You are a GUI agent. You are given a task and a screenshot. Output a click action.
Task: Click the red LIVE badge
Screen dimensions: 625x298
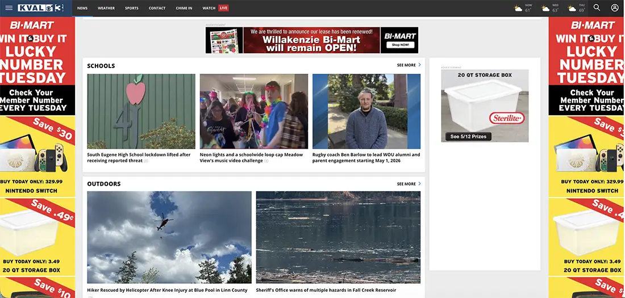[224, 8]
